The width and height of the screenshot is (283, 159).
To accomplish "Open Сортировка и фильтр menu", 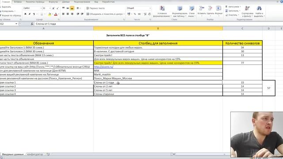I will 248,11.
